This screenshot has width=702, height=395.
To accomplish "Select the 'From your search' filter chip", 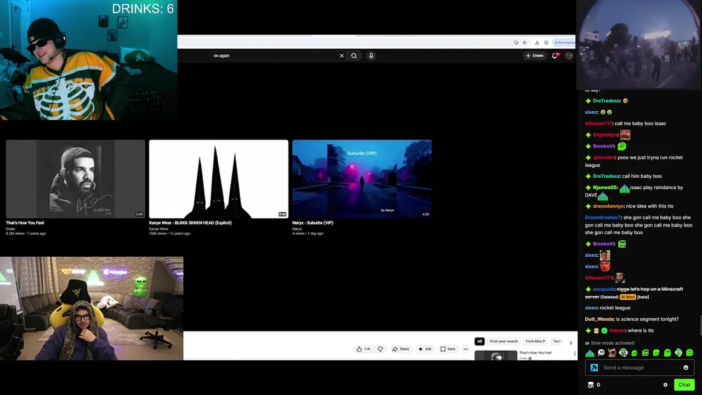I will coord(503,341).
